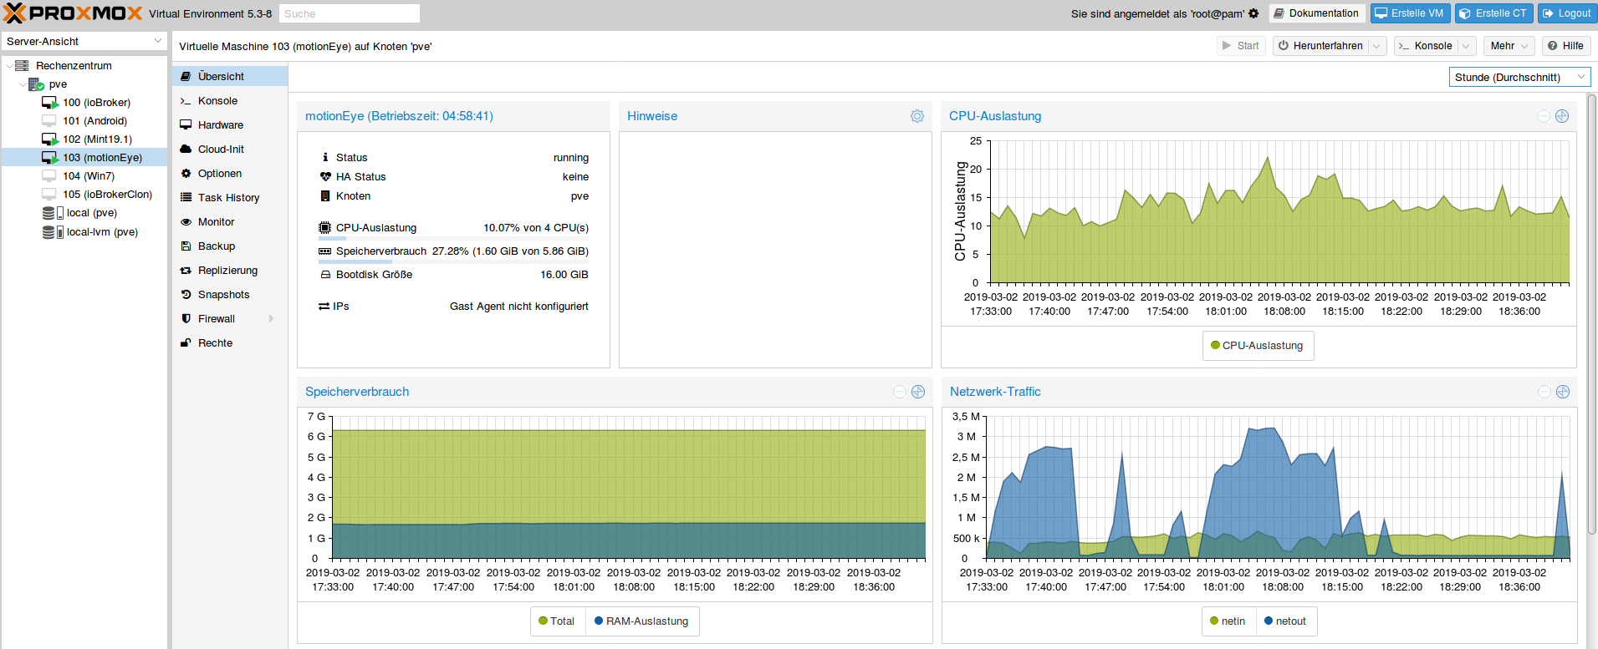
Task: Click the Start button
Action: (x=1241, y=46)
